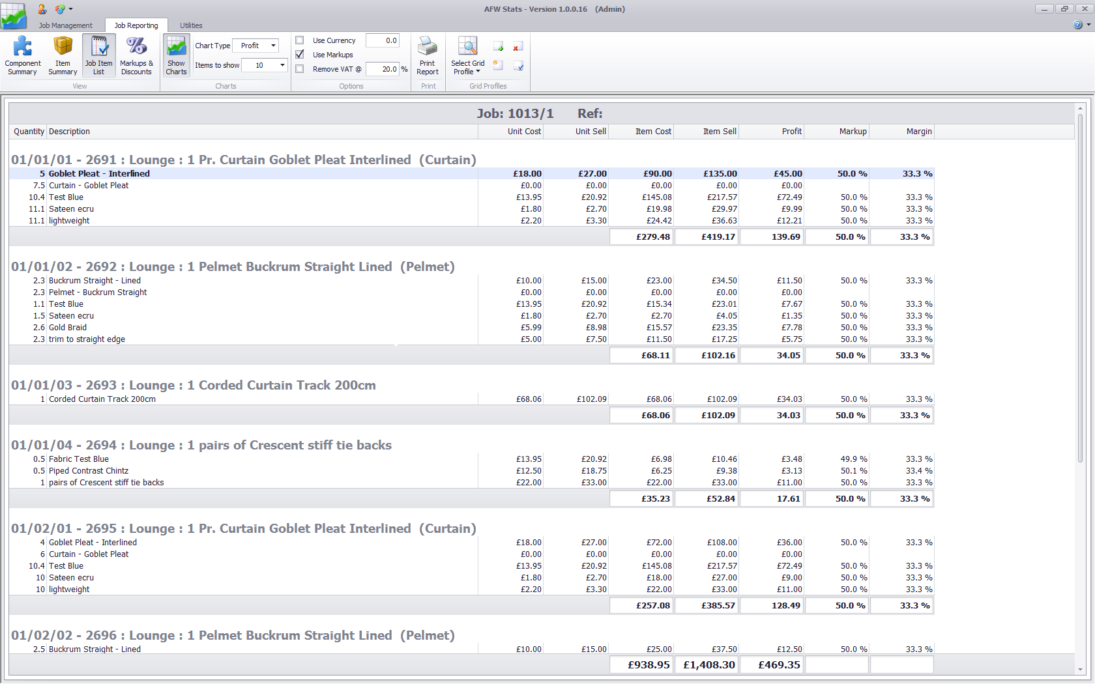Switch to the Job Management tab
The width and height of the screenshot is (1095, 684).
pyautogui.click(x=65, y=25)
